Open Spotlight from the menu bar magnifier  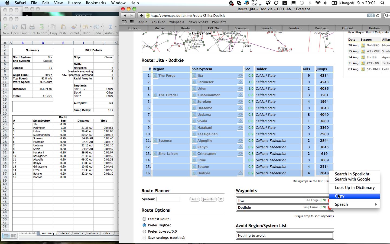(382, 3)
